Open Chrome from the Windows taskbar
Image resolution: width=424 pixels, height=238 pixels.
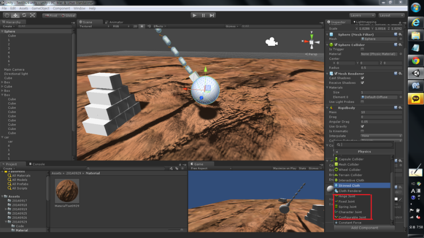[x=415, y=60]
